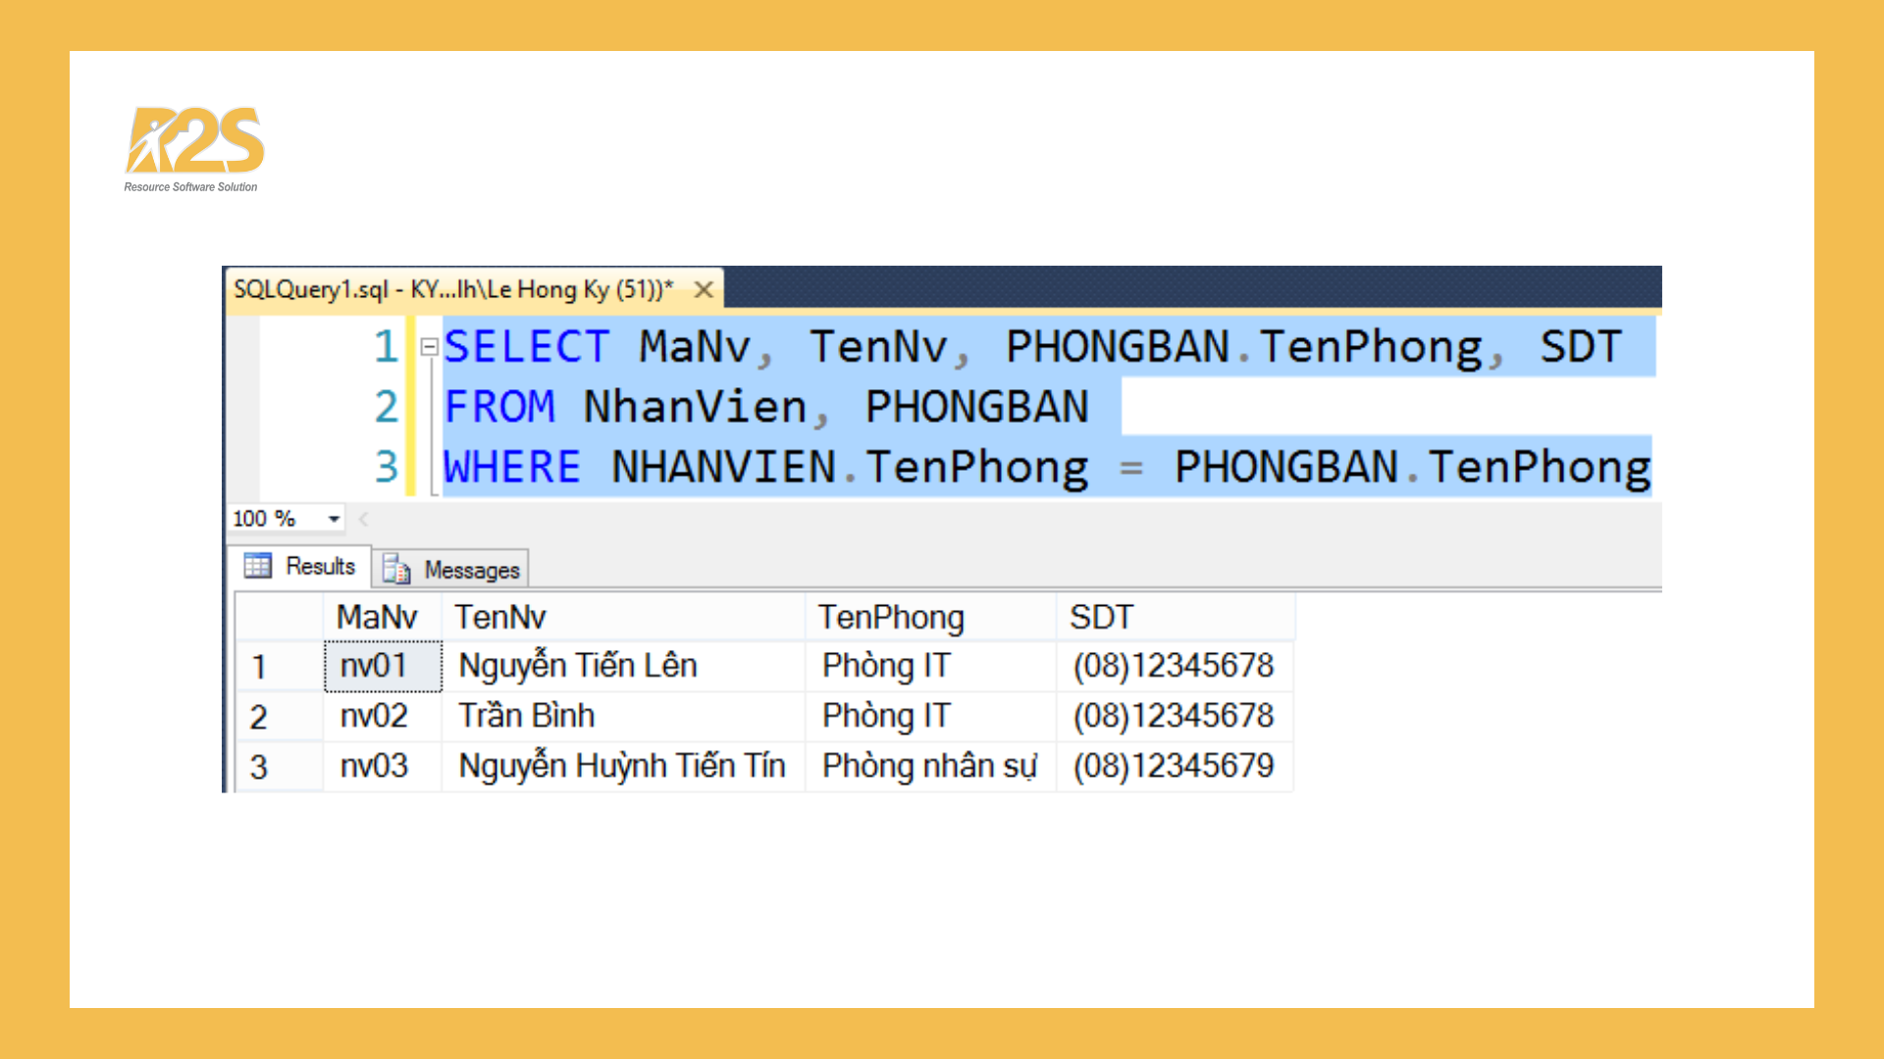Screen dimensions: 1884x1059
Task: Sort by the MaNv column header
Action: 378,616
